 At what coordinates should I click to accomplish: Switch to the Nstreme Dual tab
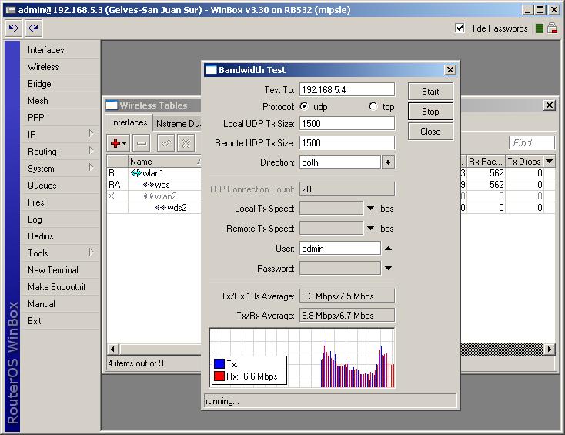point(178,124)
